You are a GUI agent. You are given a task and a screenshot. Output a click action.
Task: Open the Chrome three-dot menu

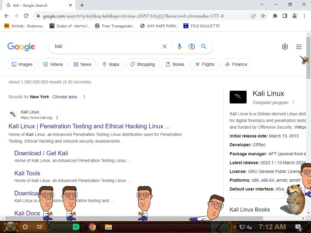point(304,16)
